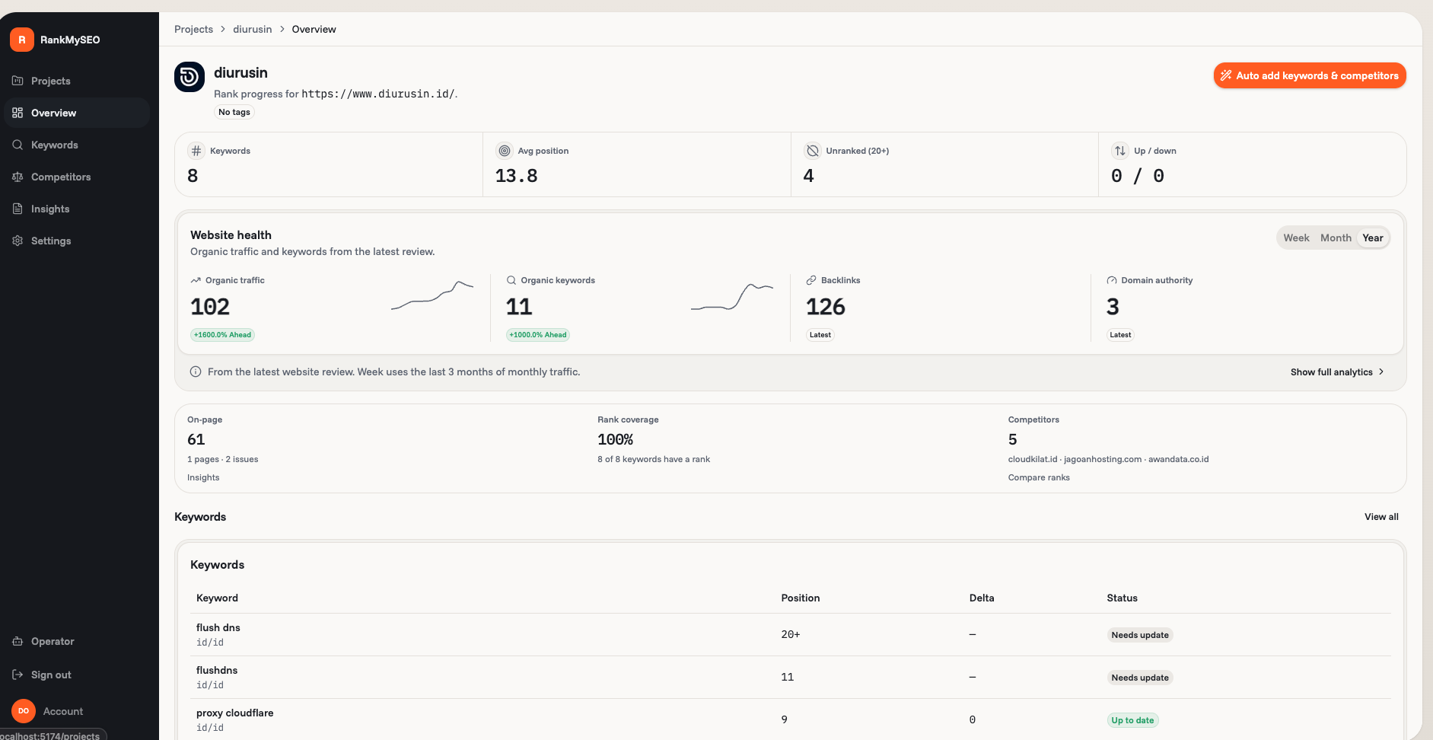The width and height of the screenshot is (1433, 740).
Task: Click Needs update badge for flushdns
Action: point(1140,678)
